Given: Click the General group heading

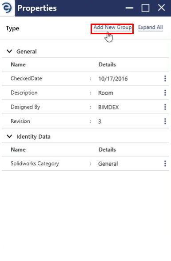Looking at the screenshot, I should point(27,52).
